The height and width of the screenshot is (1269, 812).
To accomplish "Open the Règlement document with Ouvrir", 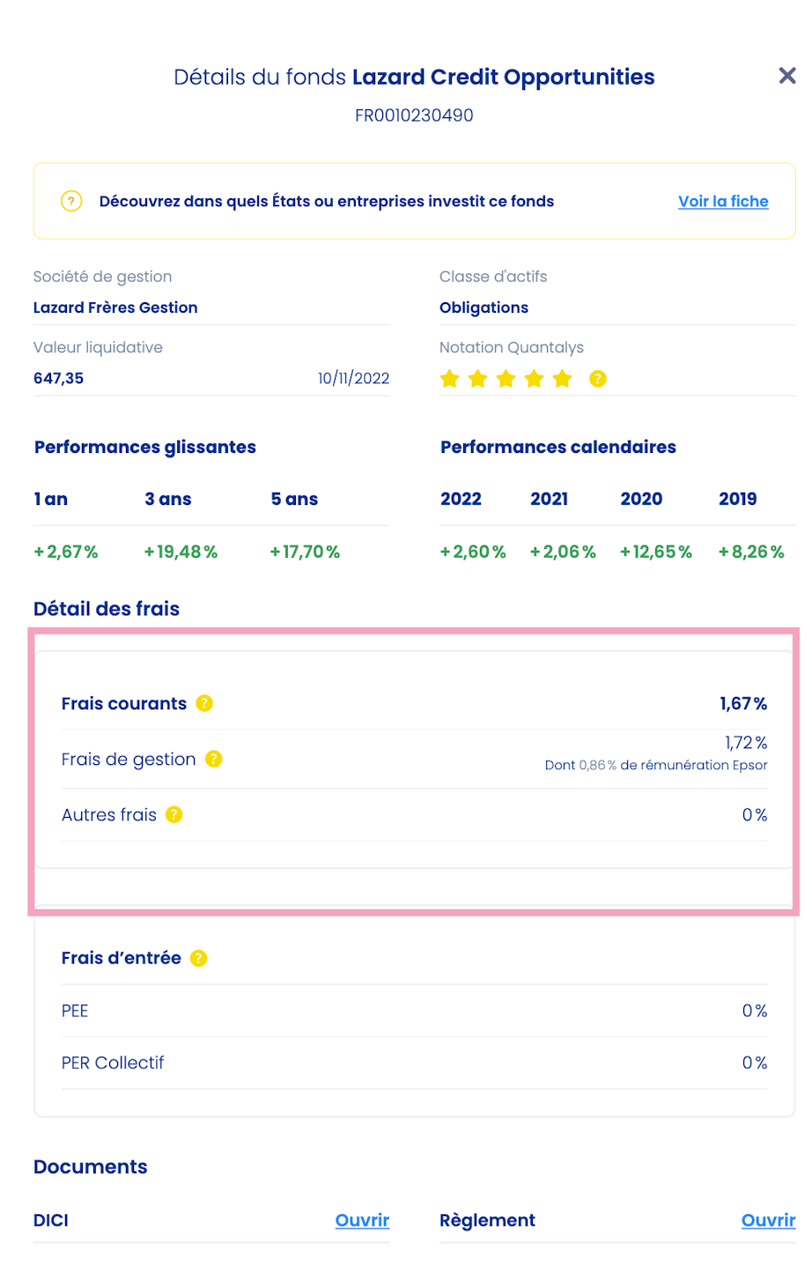I will pos(767,1220).
